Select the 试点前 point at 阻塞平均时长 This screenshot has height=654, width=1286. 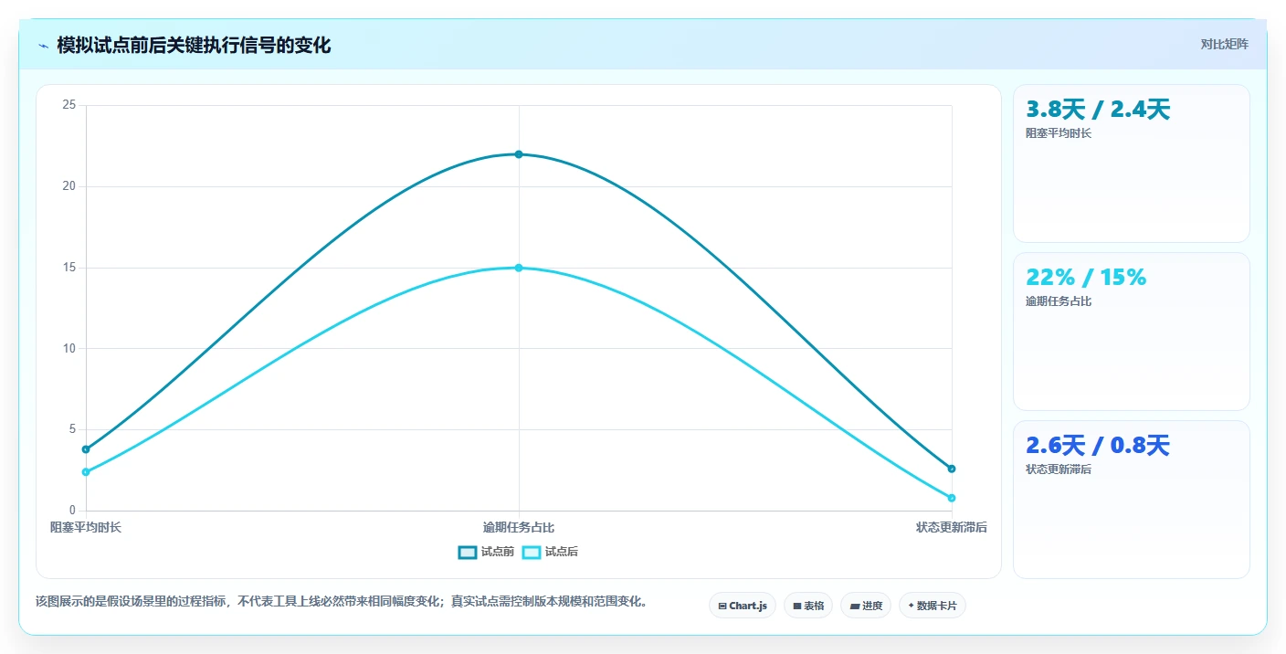[86, 449]
